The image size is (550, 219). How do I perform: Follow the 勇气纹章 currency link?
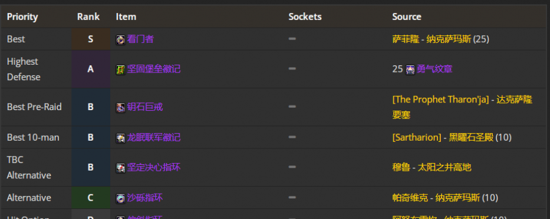434,69
